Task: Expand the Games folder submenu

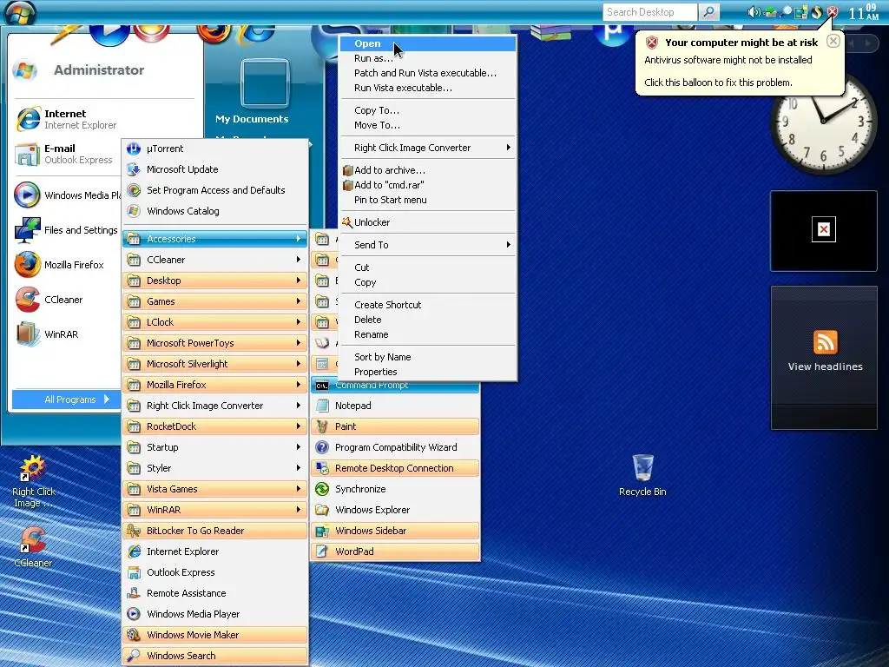Action: tap(215, 301)
